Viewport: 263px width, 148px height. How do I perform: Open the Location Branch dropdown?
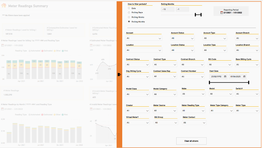pyautogui.click(x=247, y=50)
